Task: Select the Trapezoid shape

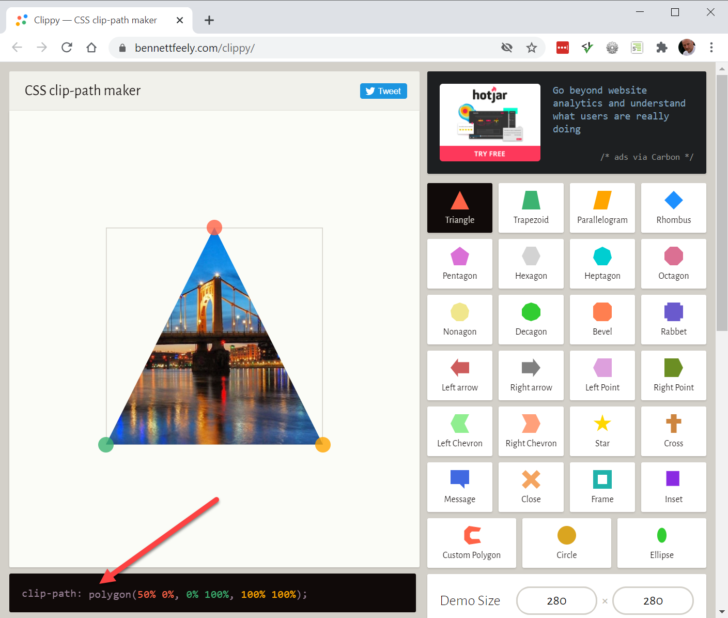Action: click(x=531, y=208)
